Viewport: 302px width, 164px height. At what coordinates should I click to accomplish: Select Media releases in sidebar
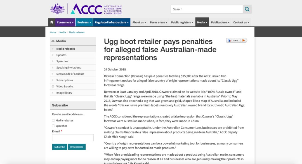73,49
